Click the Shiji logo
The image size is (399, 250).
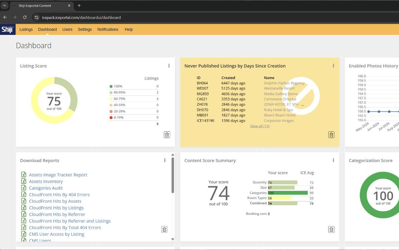(x=7, y=30)
